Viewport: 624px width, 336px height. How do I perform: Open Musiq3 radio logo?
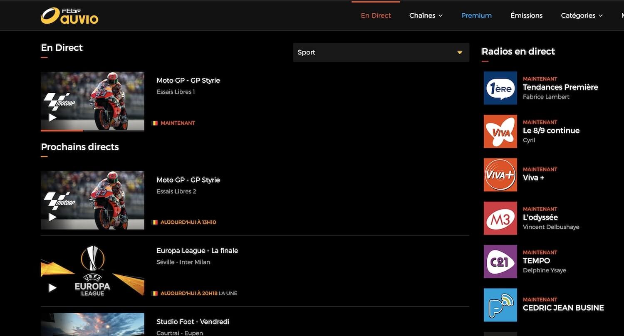500,218
